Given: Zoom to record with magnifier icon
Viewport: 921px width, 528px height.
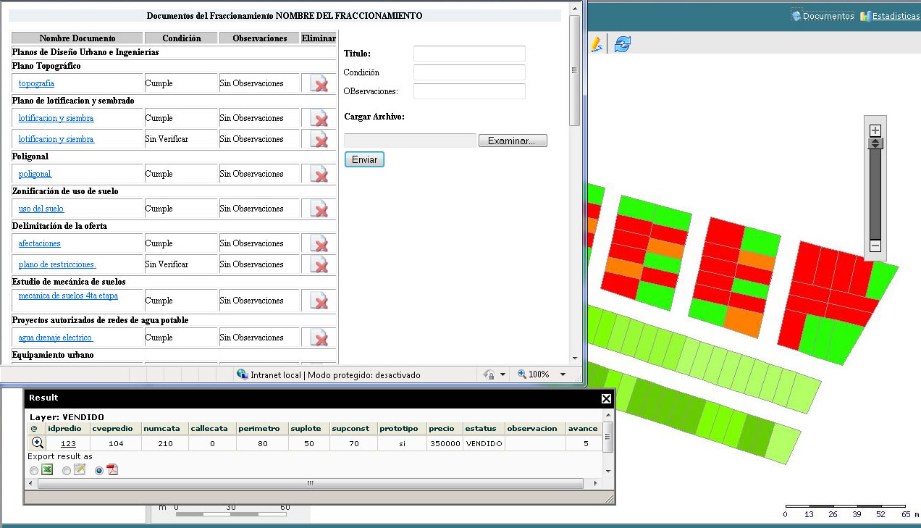Looking at the screenshot, I should point(38,443).
